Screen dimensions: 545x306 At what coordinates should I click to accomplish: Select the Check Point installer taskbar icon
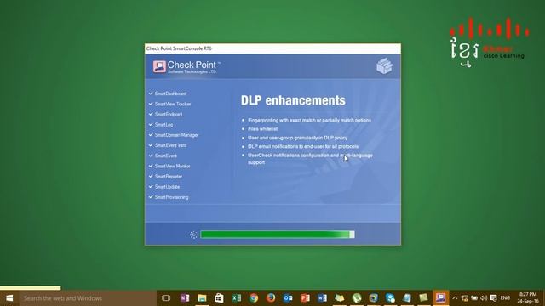(441, 298)
